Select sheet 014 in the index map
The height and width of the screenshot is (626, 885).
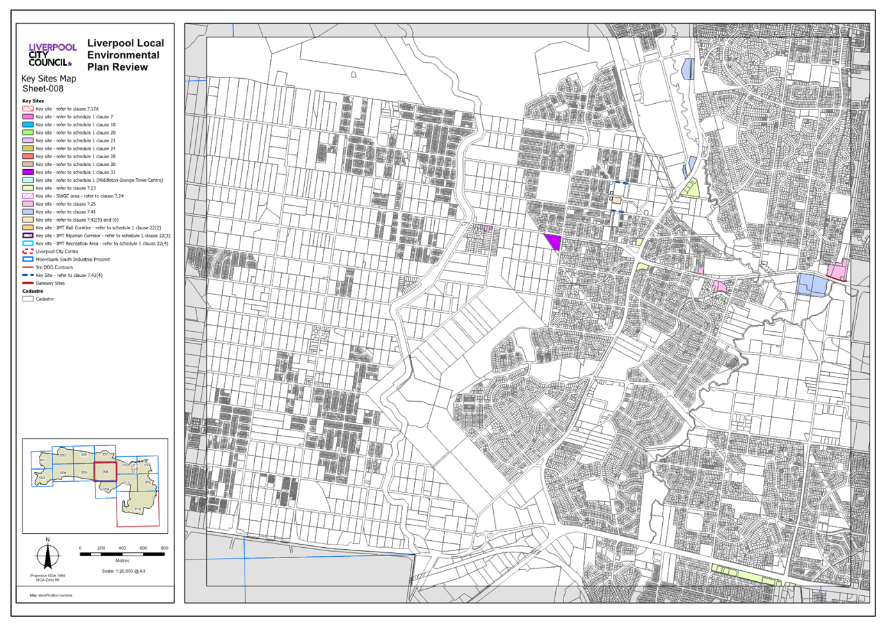[x=147, y=465]
